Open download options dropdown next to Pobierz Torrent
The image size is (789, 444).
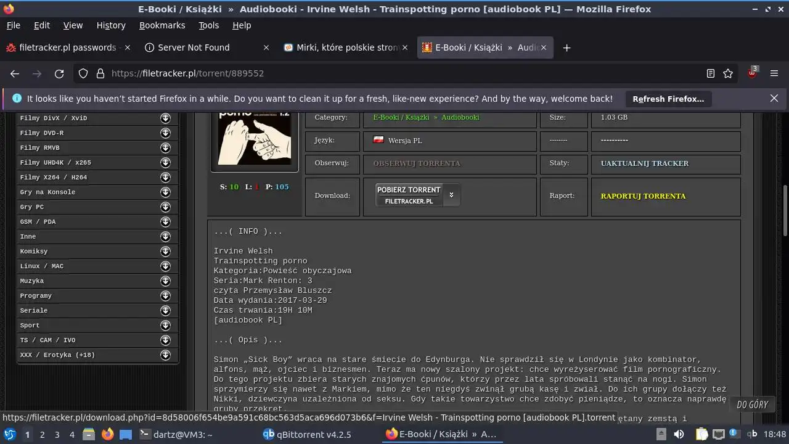tap(451, 195)
